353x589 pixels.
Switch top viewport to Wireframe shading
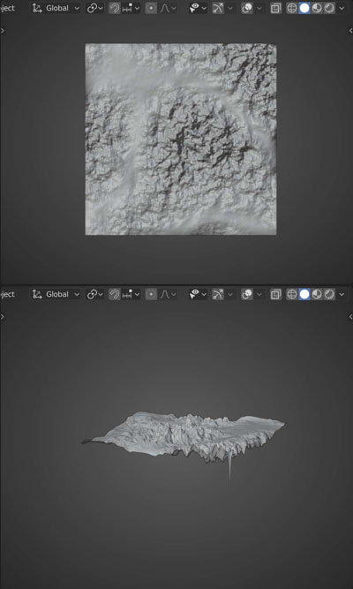tap(292, 8)
